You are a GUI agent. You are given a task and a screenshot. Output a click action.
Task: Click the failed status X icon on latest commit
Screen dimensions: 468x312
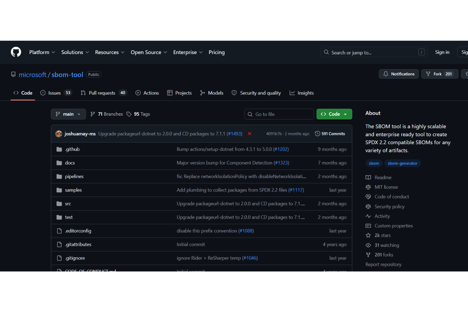[249, 134]
